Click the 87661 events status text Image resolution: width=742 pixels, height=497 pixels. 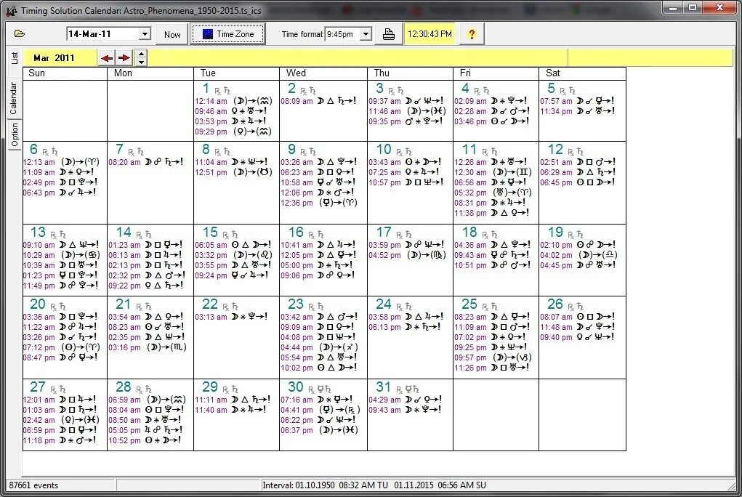(33, 485)
